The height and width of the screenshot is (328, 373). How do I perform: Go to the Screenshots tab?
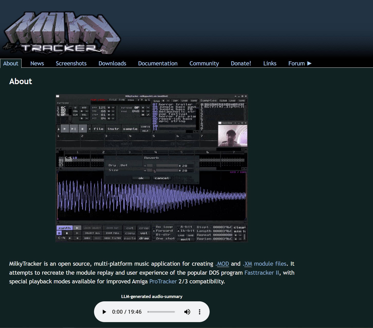point(71,63)
